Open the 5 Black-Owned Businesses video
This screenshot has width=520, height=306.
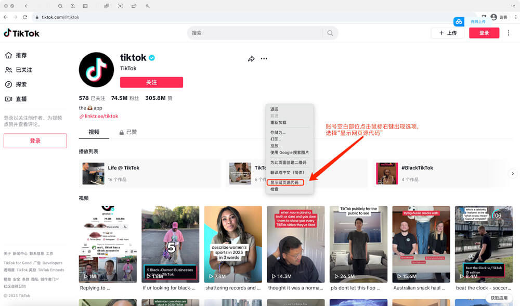point(171,244)
